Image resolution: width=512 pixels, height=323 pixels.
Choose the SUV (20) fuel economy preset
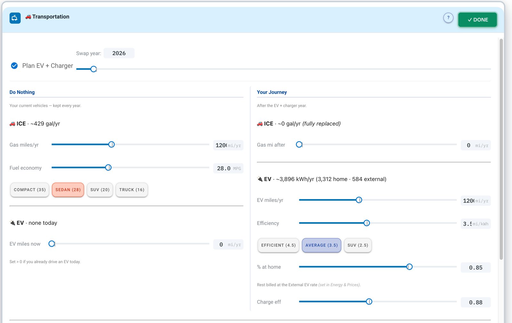[x=100, y=190]
